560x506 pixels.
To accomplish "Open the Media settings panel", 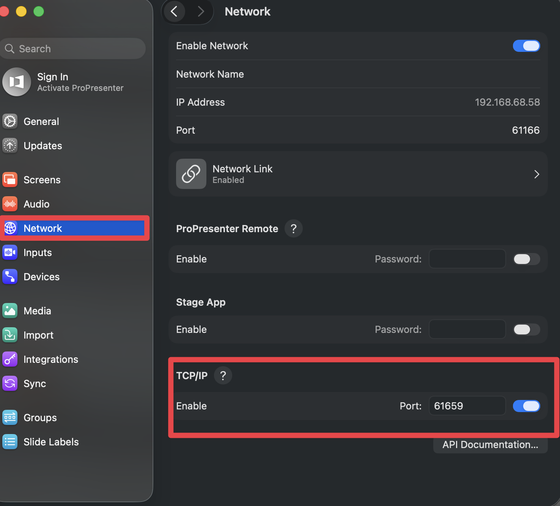I will (x=37, y=311).
